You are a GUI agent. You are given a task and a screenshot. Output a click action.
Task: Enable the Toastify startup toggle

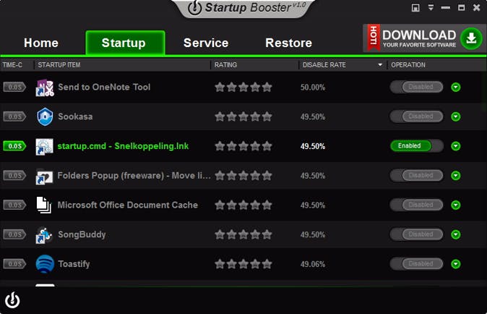(x=416, y=264)
